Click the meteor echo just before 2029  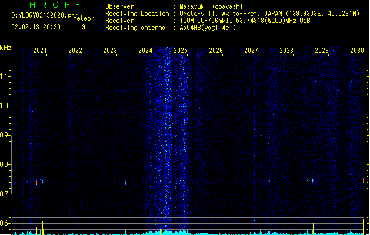tap(313, 180)
